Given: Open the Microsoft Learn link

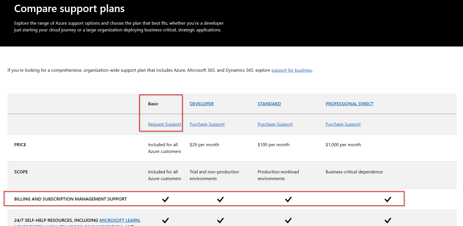Looking at the screenshot, I should click(x=120, y=220).
